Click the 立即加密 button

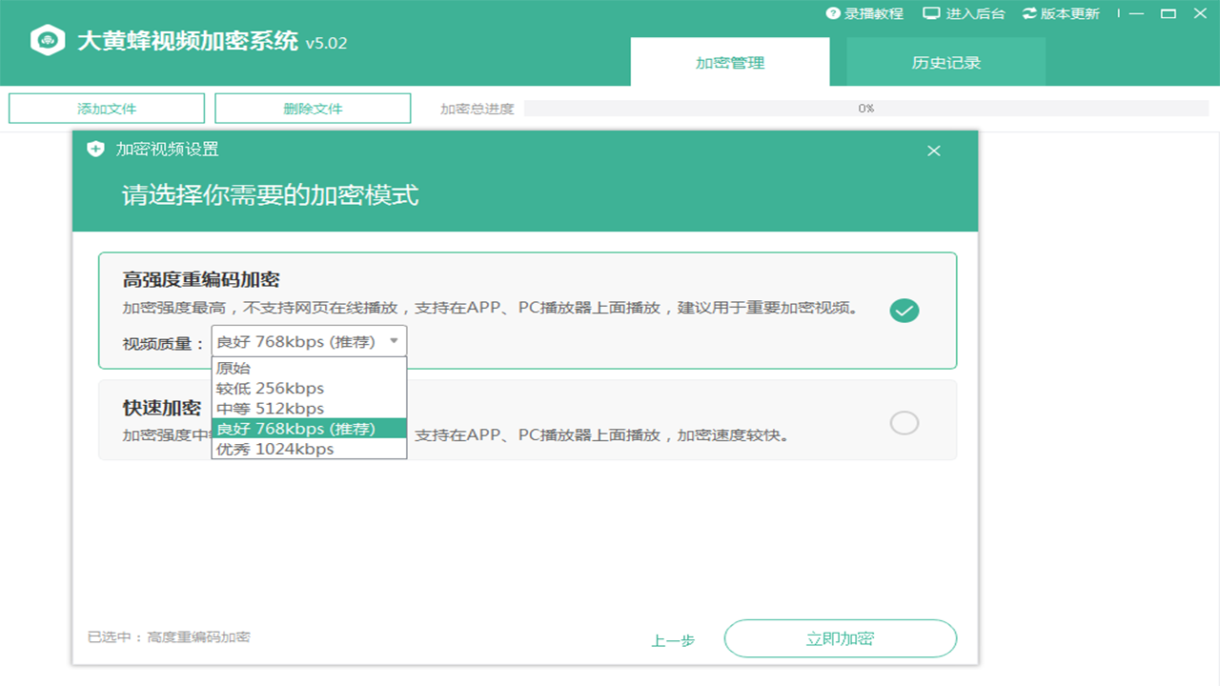point(842,639)
